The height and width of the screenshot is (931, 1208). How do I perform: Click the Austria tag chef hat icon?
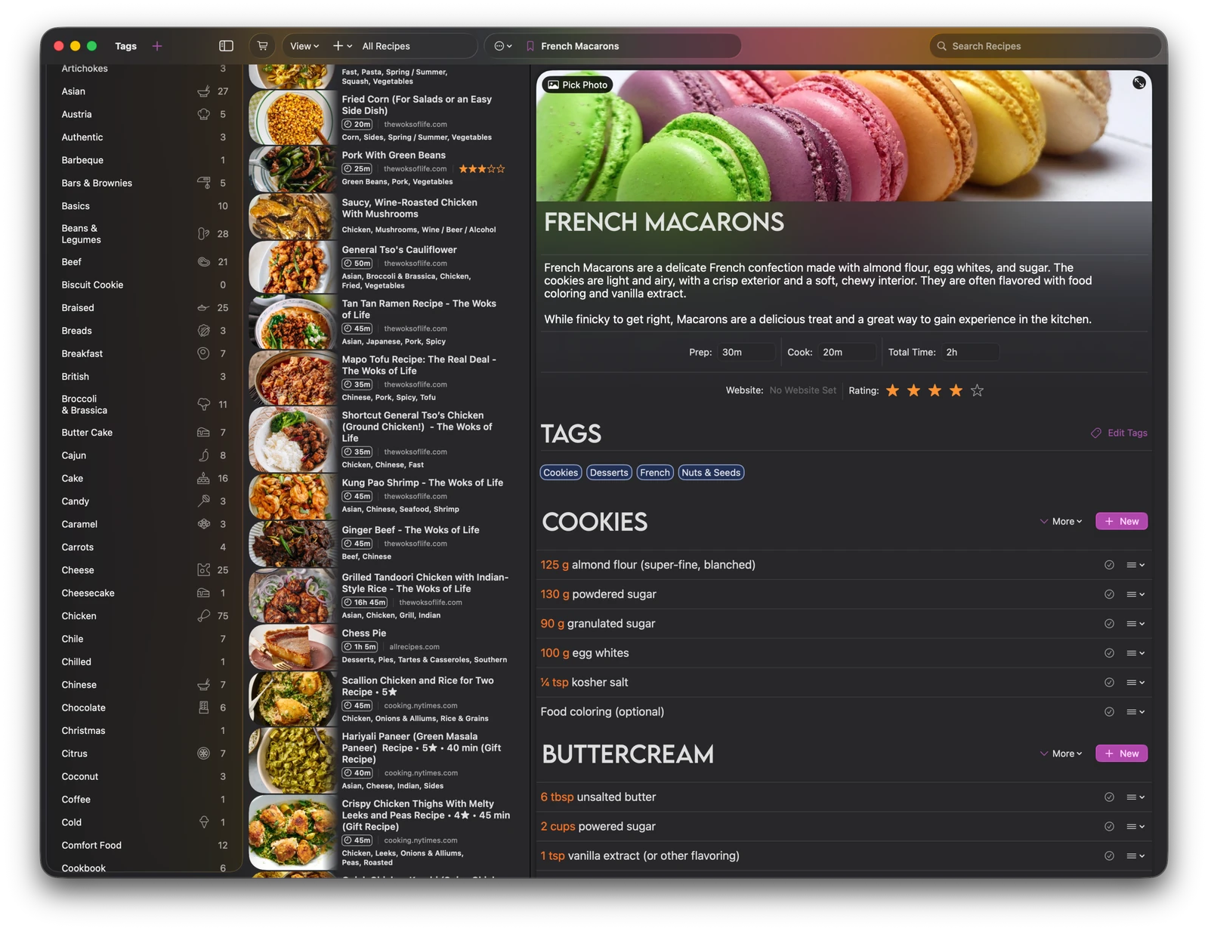[203, 114]
